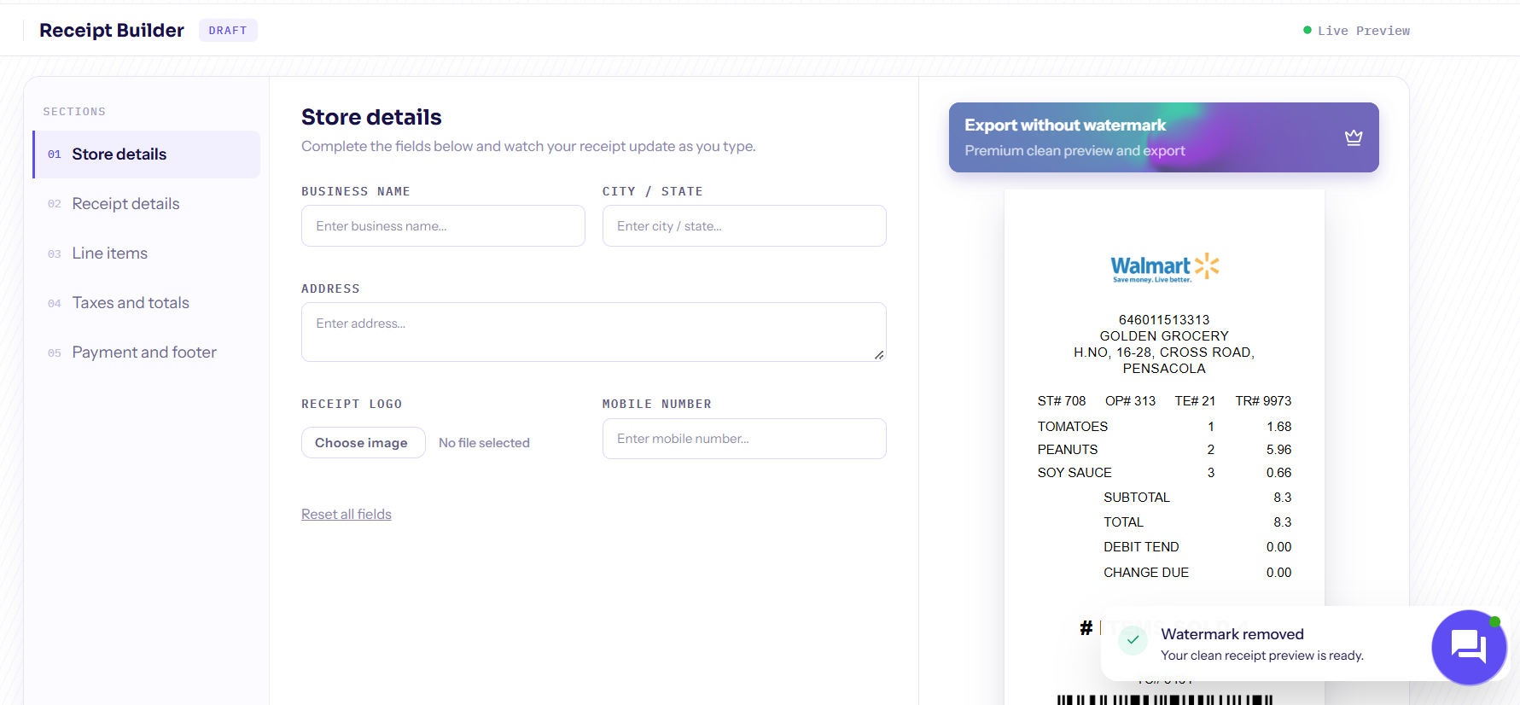Click the Choose image button
Screen dimensions: 1520x705
tap(363, 443)
